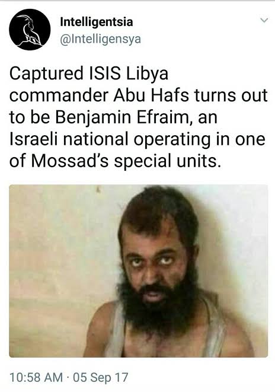The height and width of the screenshot is (392, 275).
Task: Open the @Intelligensya handle link
Action: [x=100, y=39]
